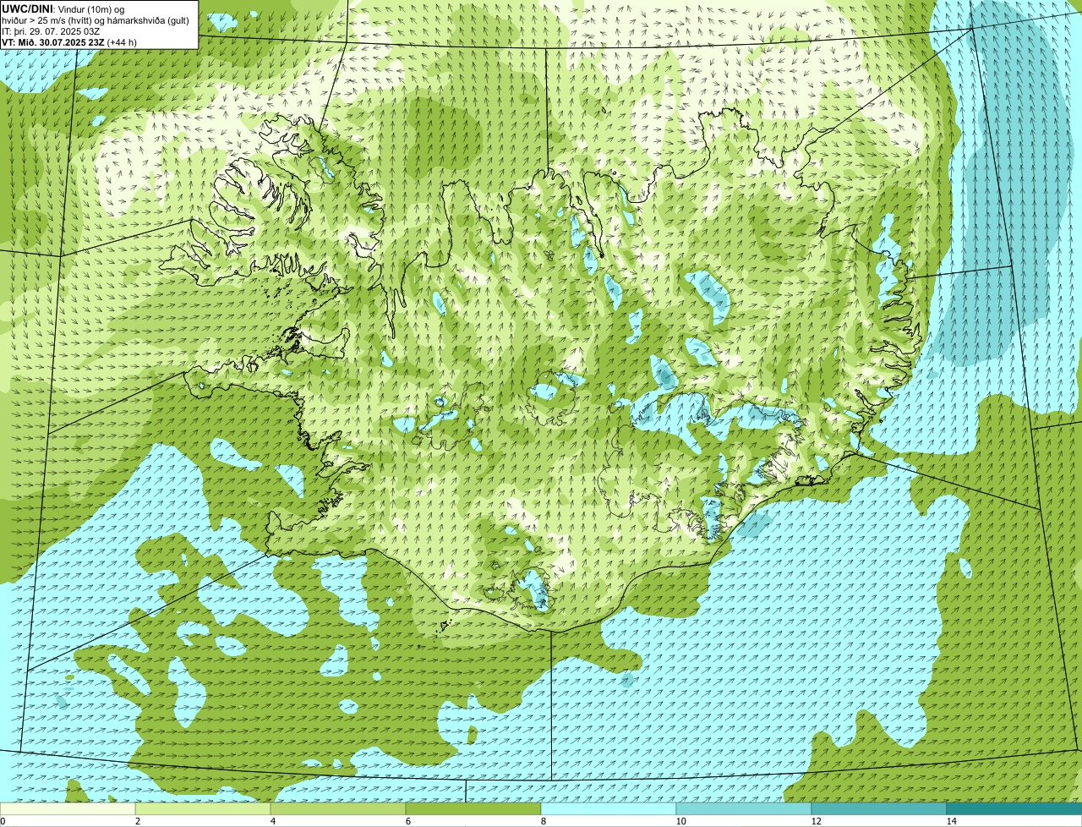Choose the dark teal legend swatch above 14
Image resolution: width=1082 pixels, height=827 pixels.
pos(1014,808)
